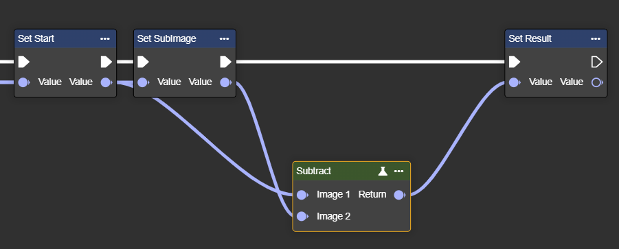Open the Set Start node options menu
This screenshot has height=249, width=619.
[x=104, y=38]
